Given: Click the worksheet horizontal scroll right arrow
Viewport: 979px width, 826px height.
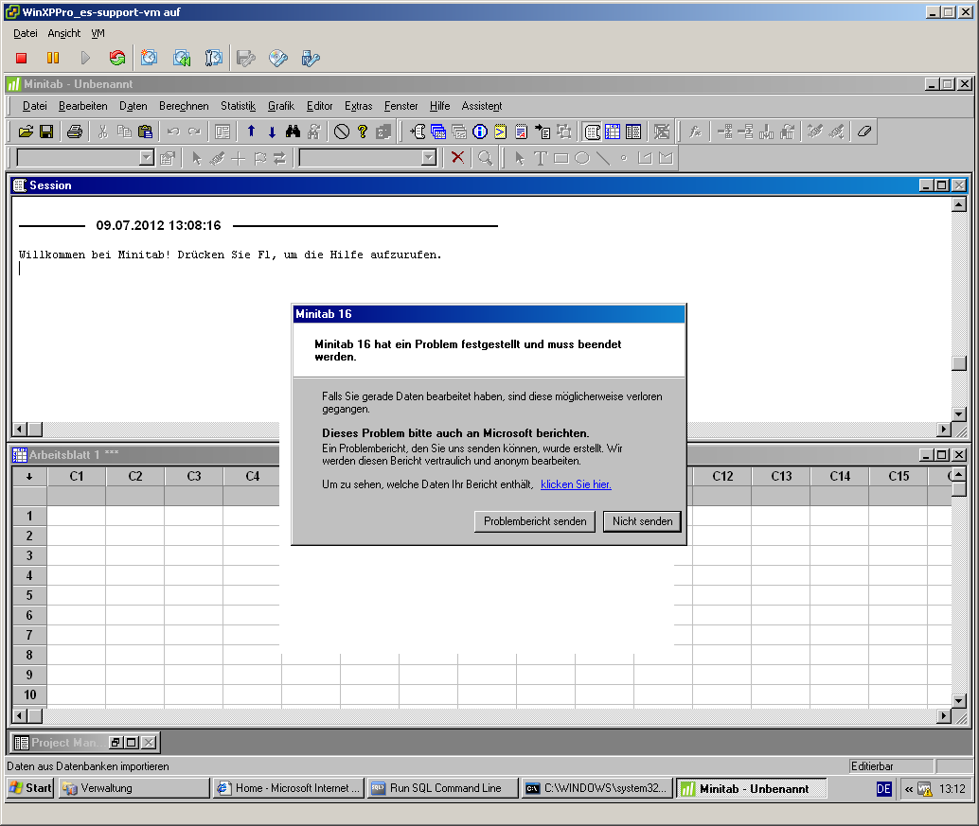Looking at the screenshot, I should [944, 715].
